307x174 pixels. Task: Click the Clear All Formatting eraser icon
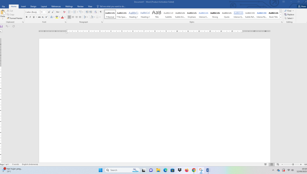(x=64, y=12)
